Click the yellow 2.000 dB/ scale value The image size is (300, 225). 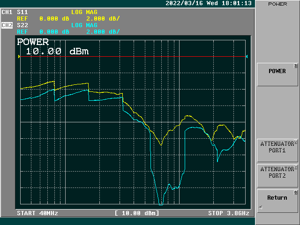[103, 19]
